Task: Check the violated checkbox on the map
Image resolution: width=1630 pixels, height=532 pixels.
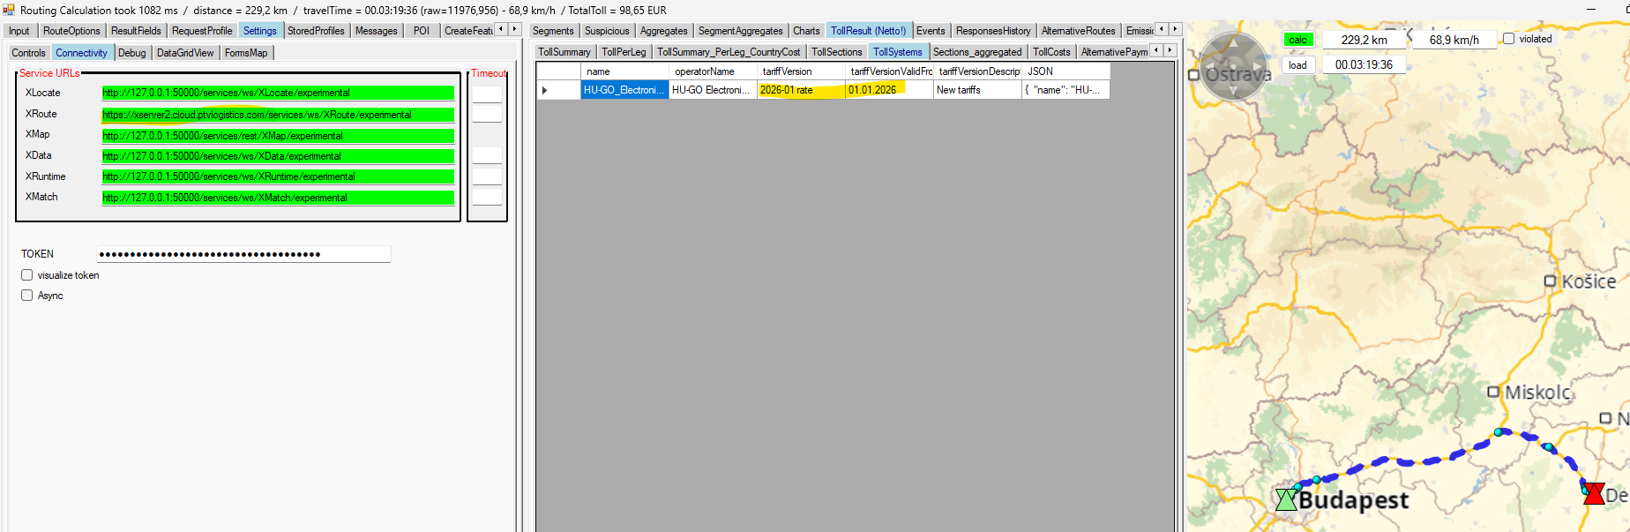Action: click(1508, 39)
